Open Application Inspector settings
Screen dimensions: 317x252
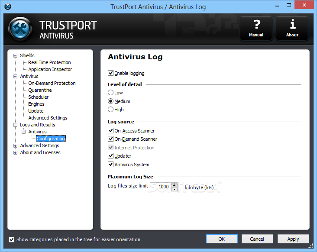click(x=50, y=69)
